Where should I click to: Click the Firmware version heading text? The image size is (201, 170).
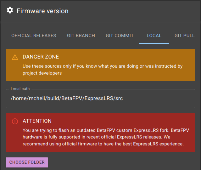42,11
